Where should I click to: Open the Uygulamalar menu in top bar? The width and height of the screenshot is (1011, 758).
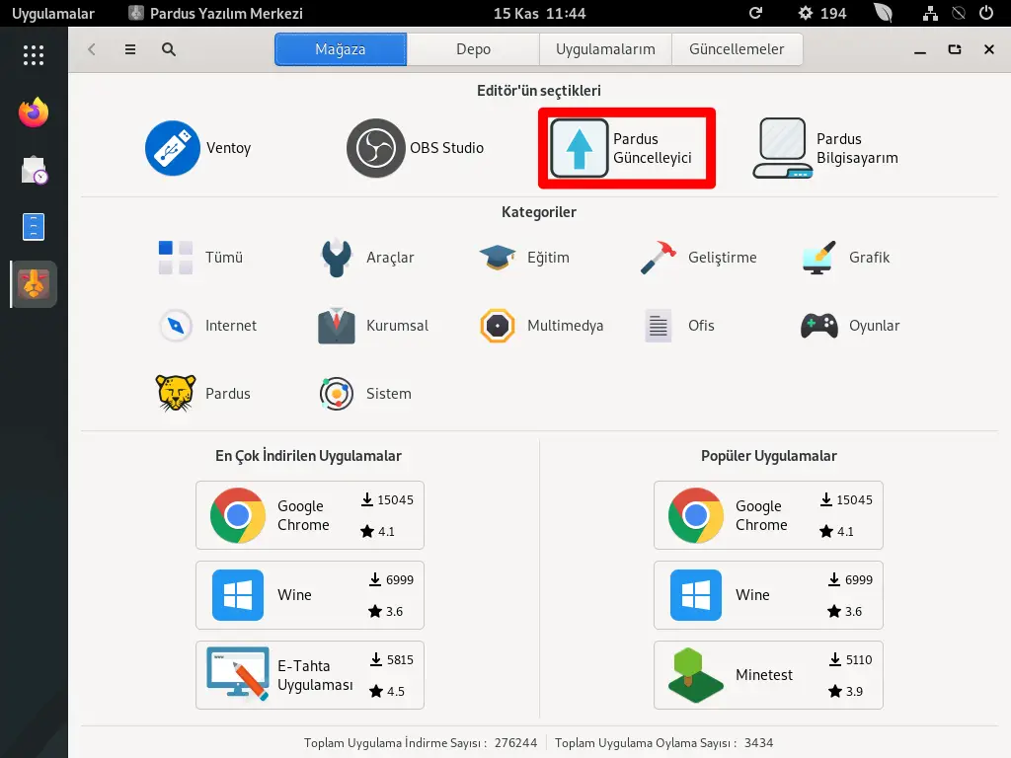pos(53,14)
